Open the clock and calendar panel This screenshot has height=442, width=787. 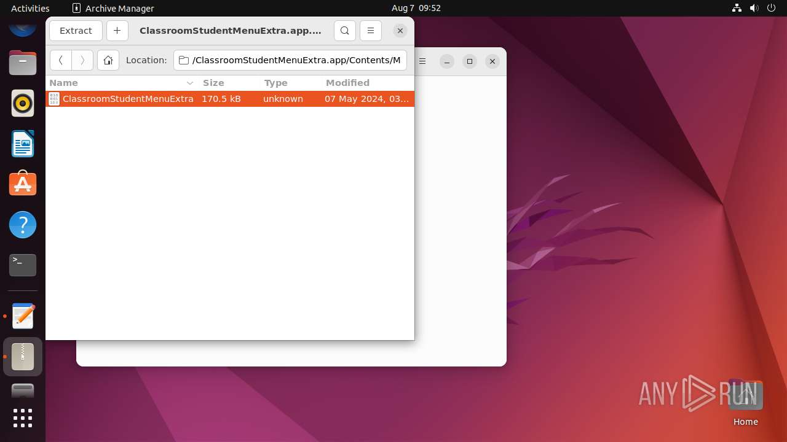416,8
